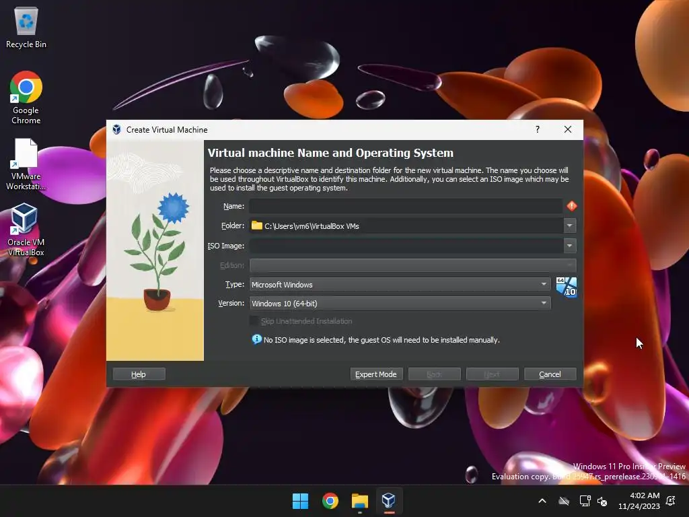Expand the ISO Image dropdown arrow
Screen dimensions: 689x517
tap(569, 245)
